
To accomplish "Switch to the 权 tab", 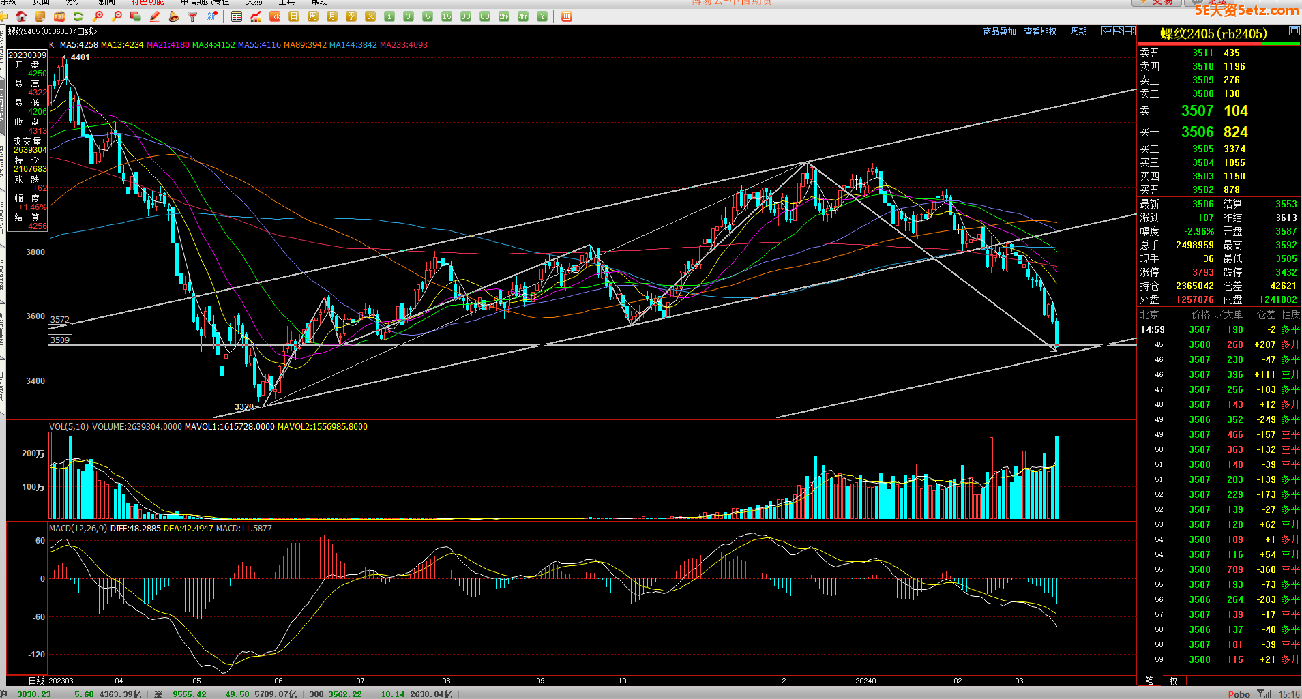I will (1173, 681).
